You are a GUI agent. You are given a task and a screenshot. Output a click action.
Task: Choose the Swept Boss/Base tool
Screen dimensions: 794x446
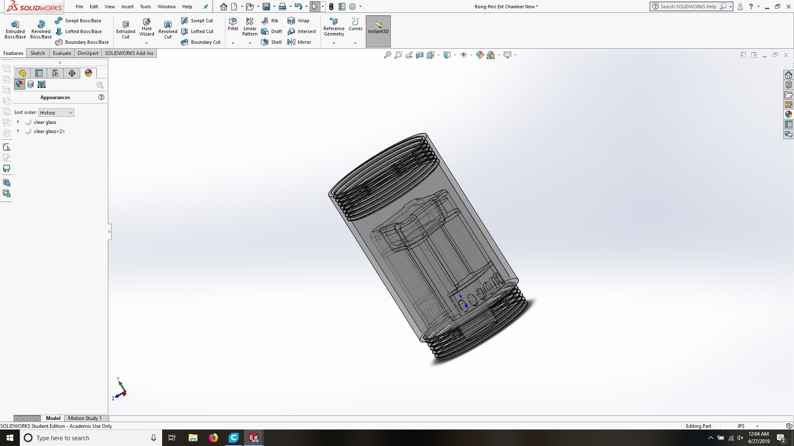tap(78, 21)
